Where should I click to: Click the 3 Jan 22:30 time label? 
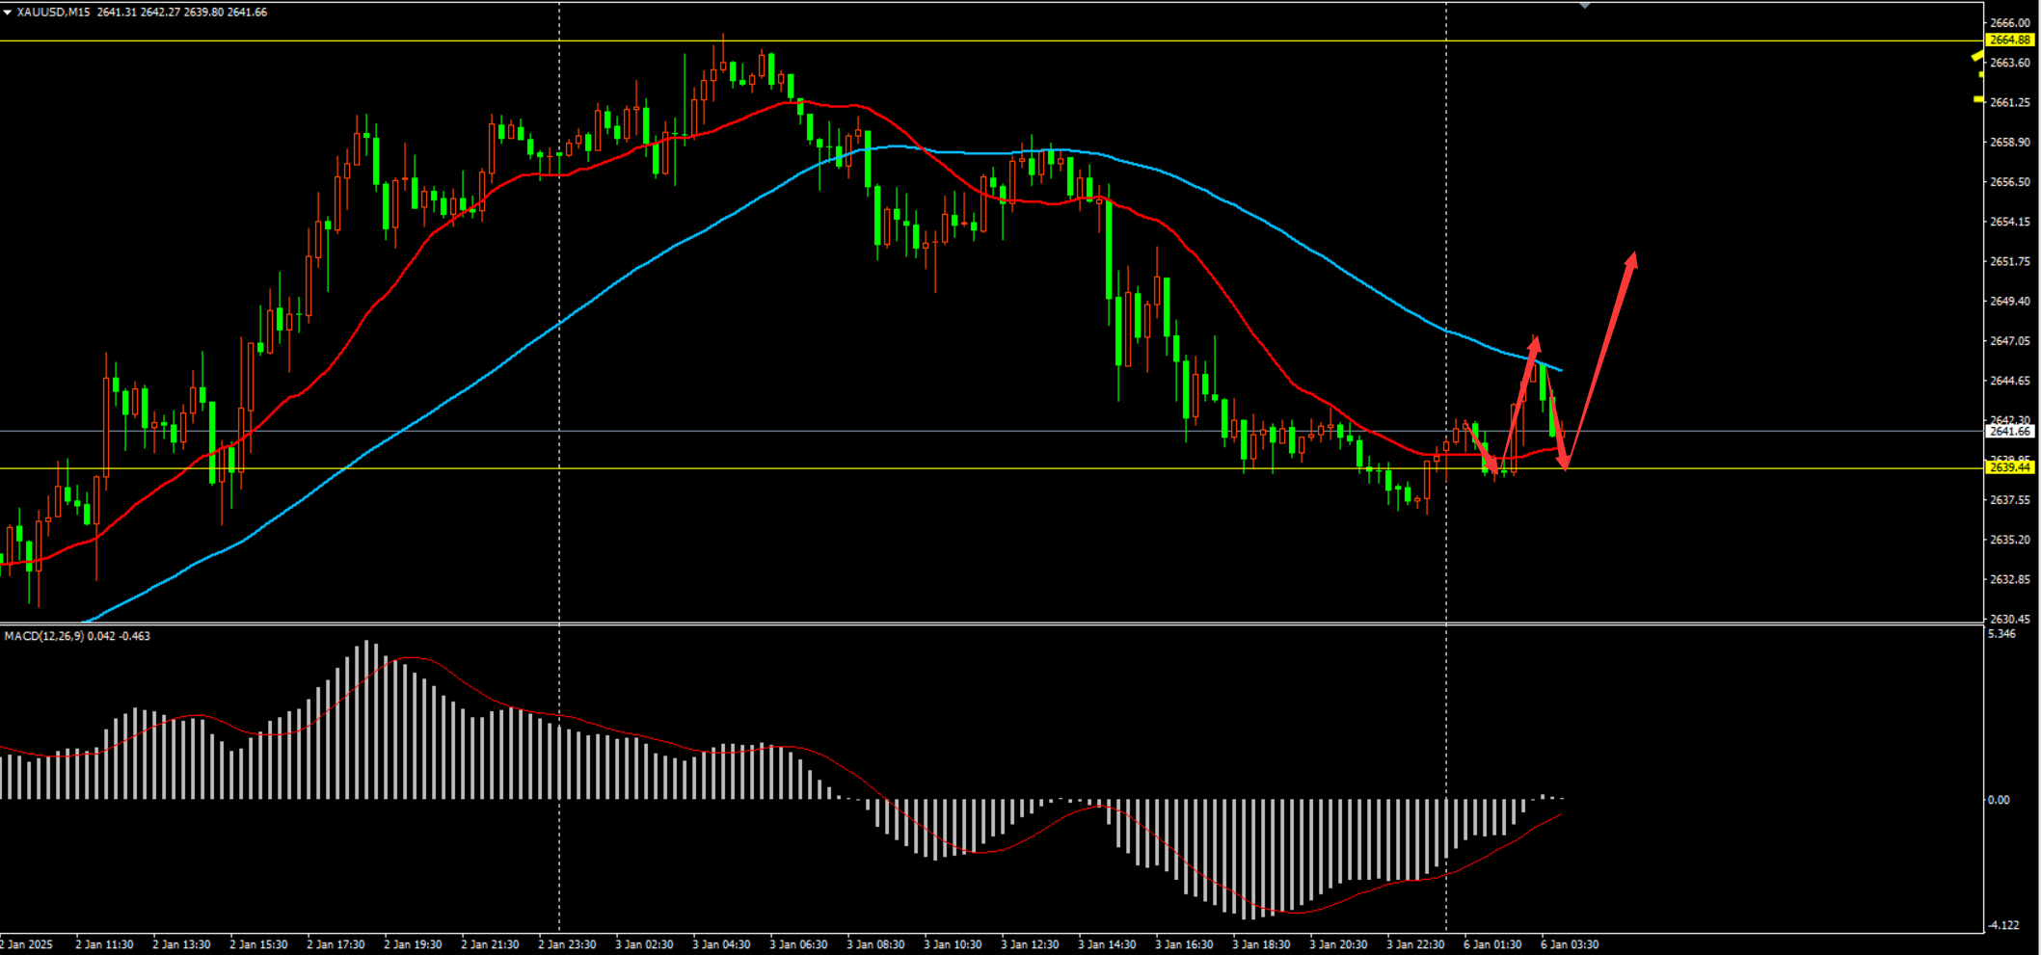[1415, 944]
